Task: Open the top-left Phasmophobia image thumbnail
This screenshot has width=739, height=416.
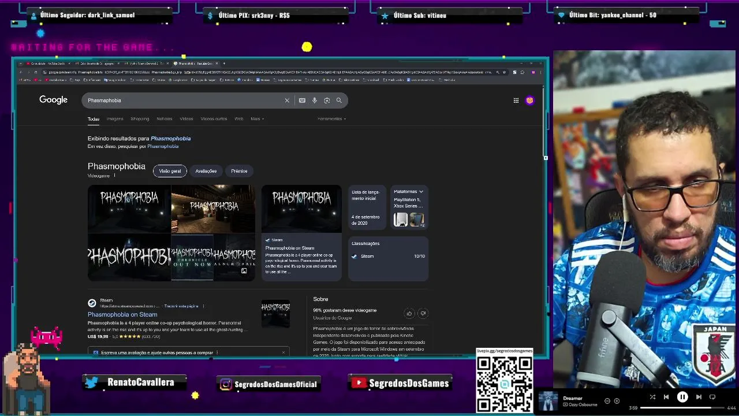Action: [129, 208]
